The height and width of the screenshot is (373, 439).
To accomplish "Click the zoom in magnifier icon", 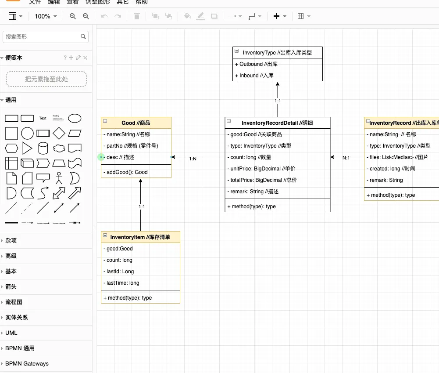I will point(73,16).
